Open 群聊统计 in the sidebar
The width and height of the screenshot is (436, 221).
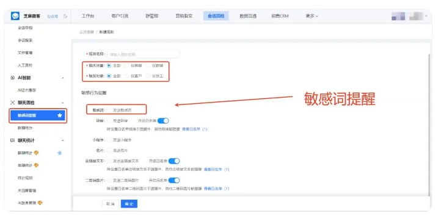click(25, 153)
